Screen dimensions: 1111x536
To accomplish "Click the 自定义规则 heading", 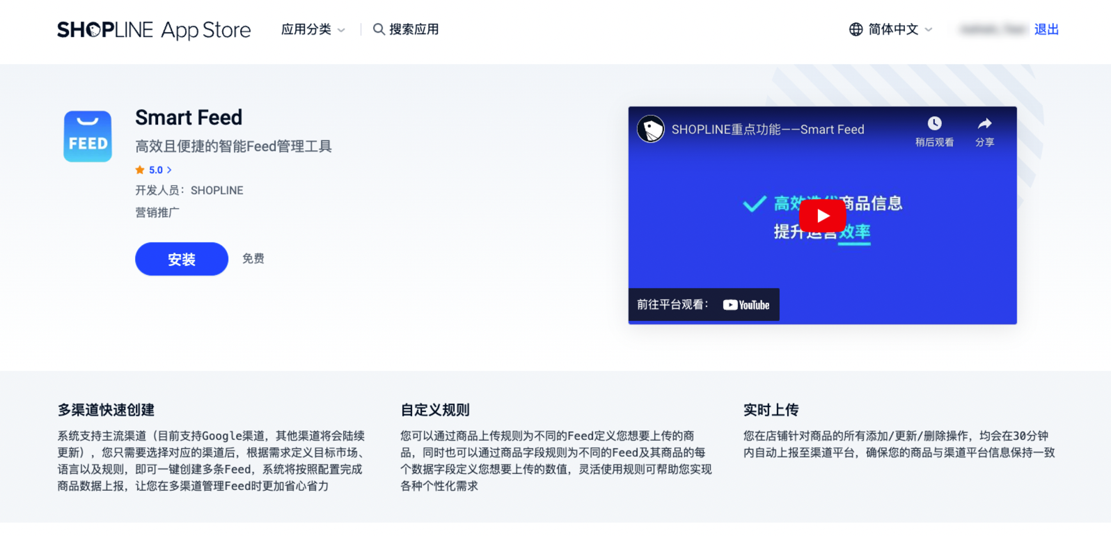I will click(435, 410).
